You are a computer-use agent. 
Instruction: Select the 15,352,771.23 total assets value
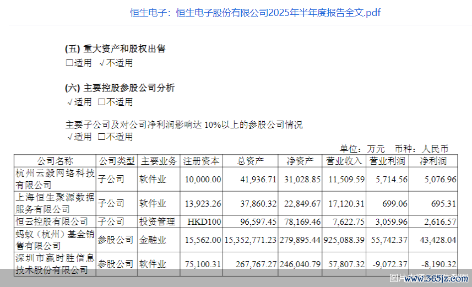pos(251,240)
